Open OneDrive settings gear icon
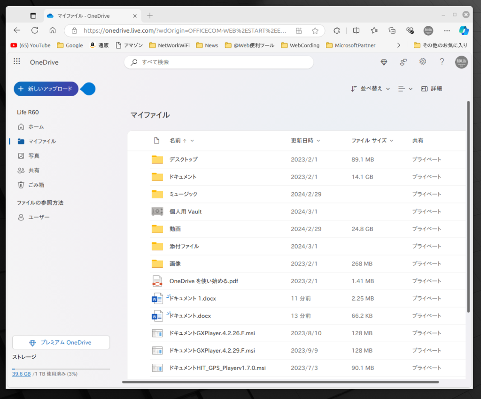481x399 pixels. click(422, 62)
